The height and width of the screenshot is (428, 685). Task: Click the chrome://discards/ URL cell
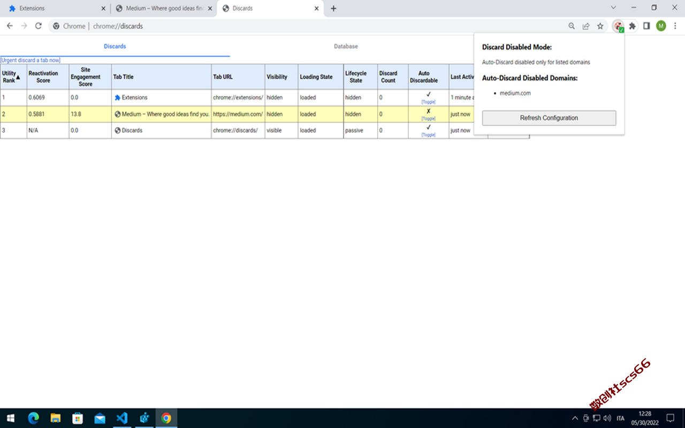click(x=238, y=131)
